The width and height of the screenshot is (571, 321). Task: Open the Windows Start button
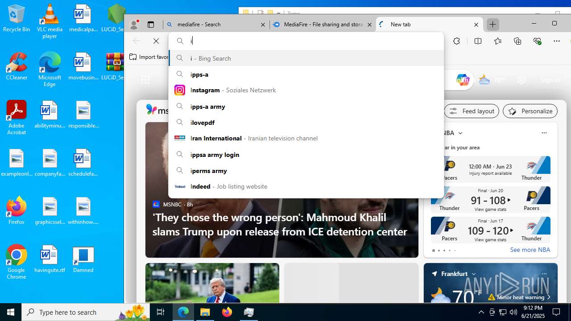pyautogui.click(x=11, y=312)
